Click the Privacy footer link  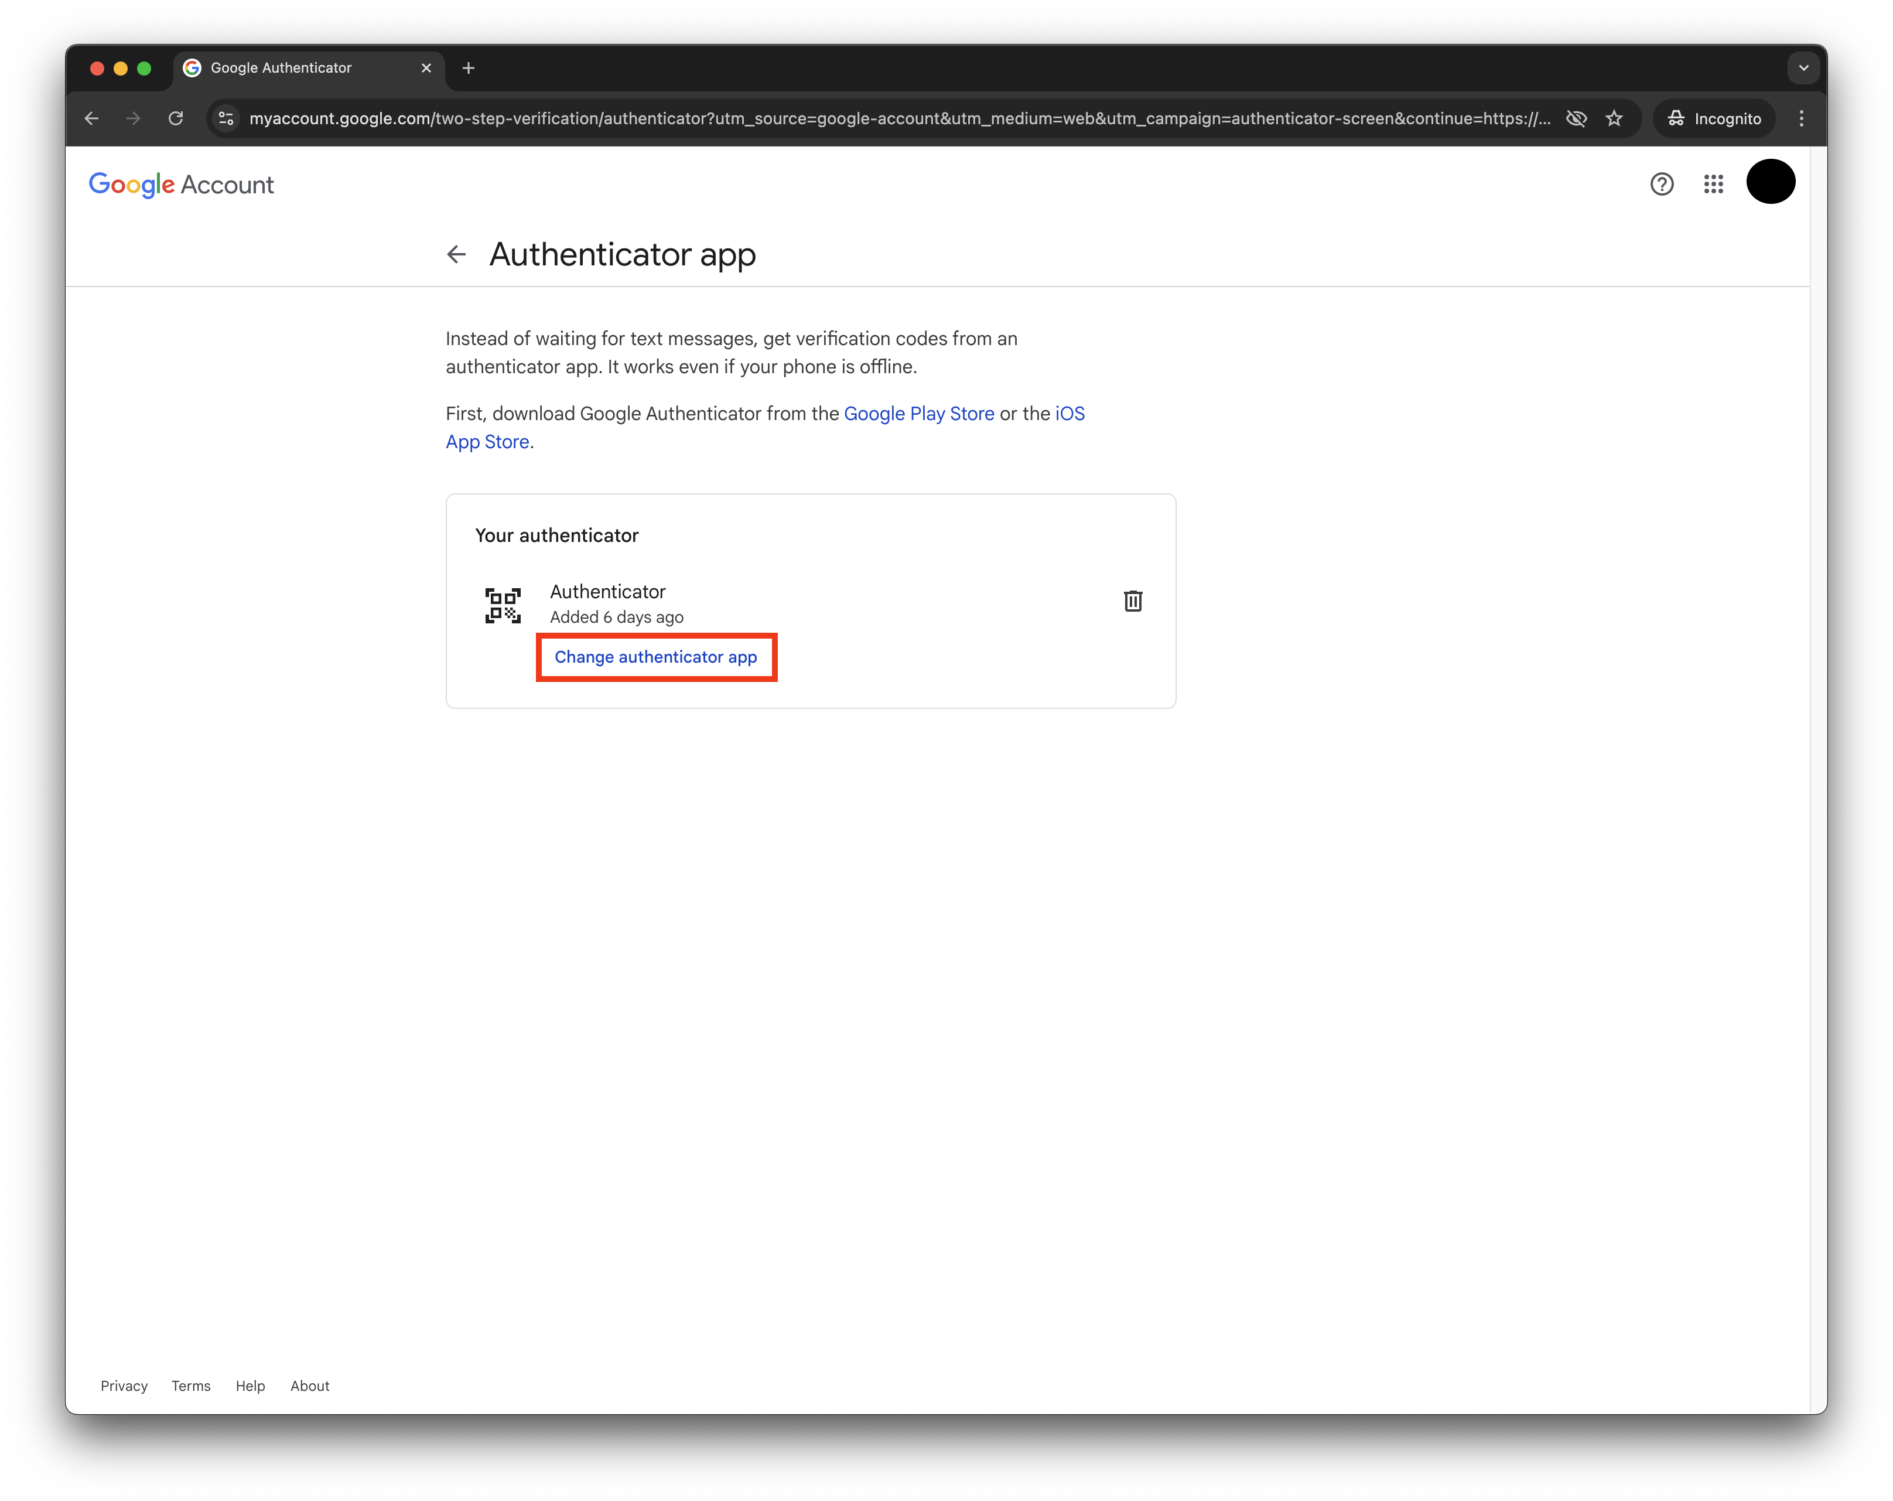point(124,1386)
